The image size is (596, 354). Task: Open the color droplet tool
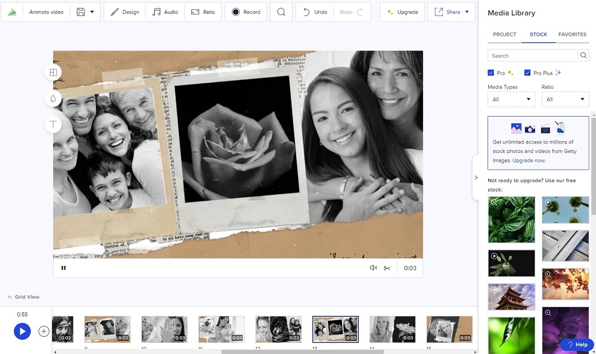tap(53, 99)
